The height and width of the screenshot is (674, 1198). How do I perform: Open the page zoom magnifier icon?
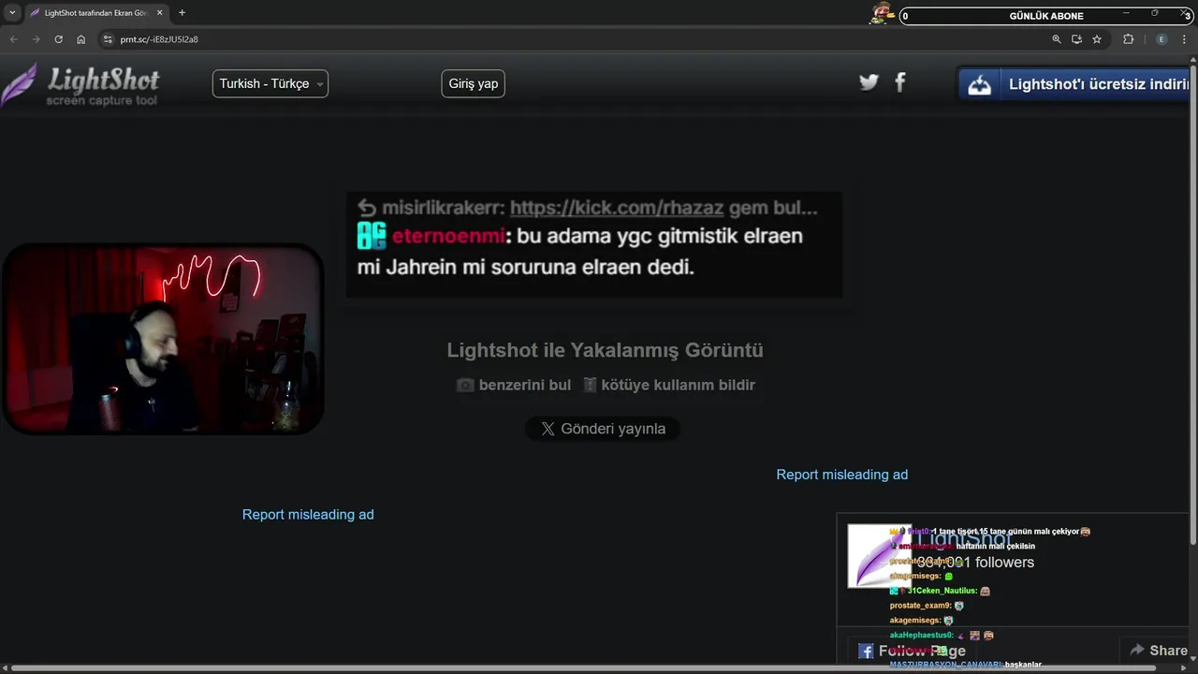[x=1057, y=39]
